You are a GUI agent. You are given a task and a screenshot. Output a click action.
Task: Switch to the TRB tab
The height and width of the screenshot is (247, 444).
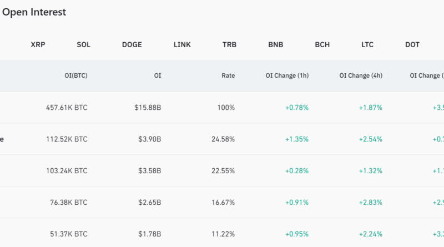229,44
